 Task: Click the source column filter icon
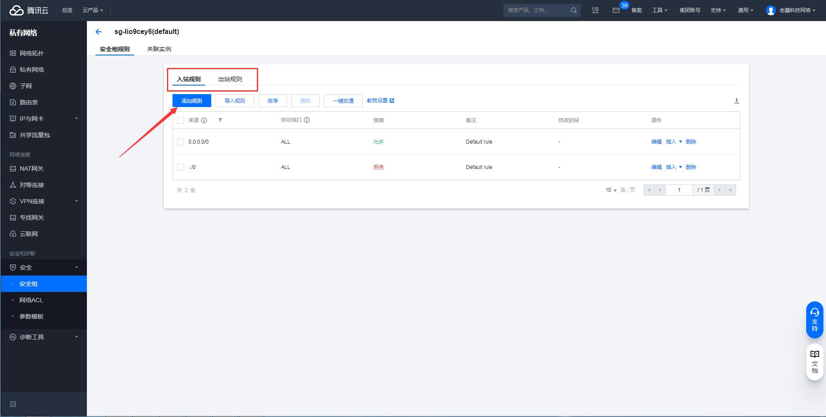pos(220,120)
